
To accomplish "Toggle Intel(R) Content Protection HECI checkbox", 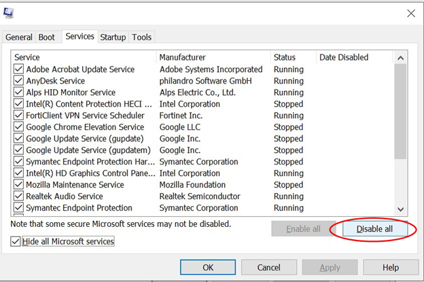I will click(18, 104).
